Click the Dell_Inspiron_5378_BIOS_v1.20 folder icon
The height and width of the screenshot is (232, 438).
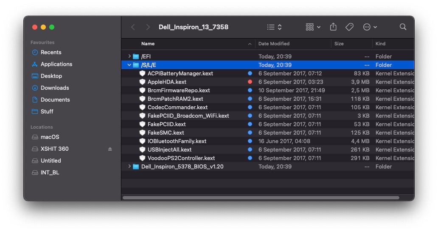pos(136,167)
